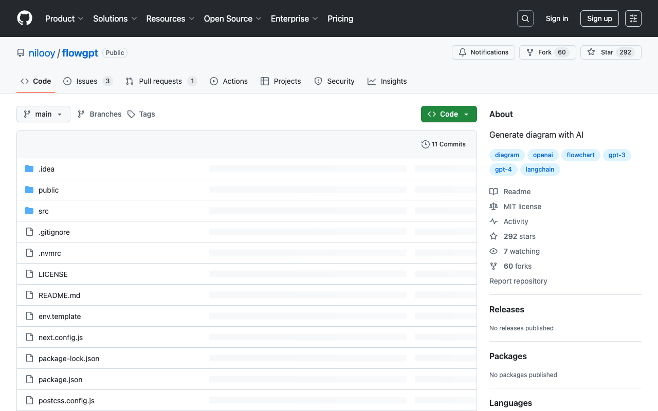Open the appearance settings slider icon button
658x411 pixels.
click(x=633, y=18)
